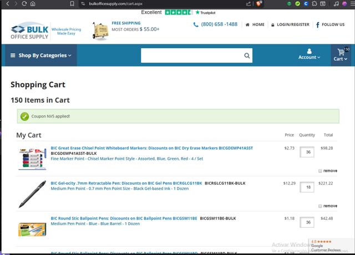Viewport: 355px width, 255px height.
Task: Click the FREE SHIPPING text
Action: (126, 23)
